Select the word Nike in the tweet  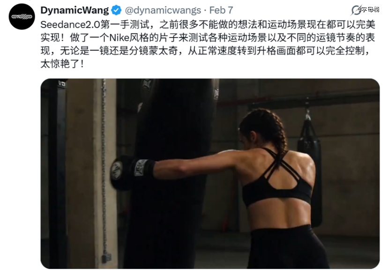[119, 38]
